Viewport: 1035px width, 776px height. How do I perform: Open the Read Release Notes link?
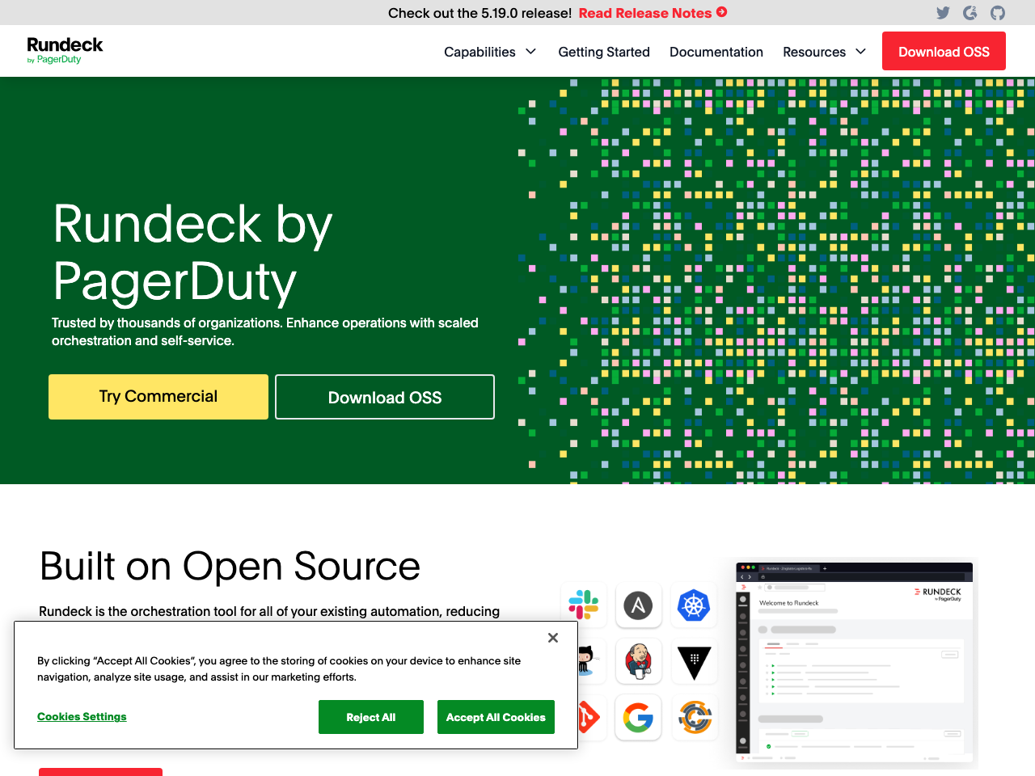[645, 12]
